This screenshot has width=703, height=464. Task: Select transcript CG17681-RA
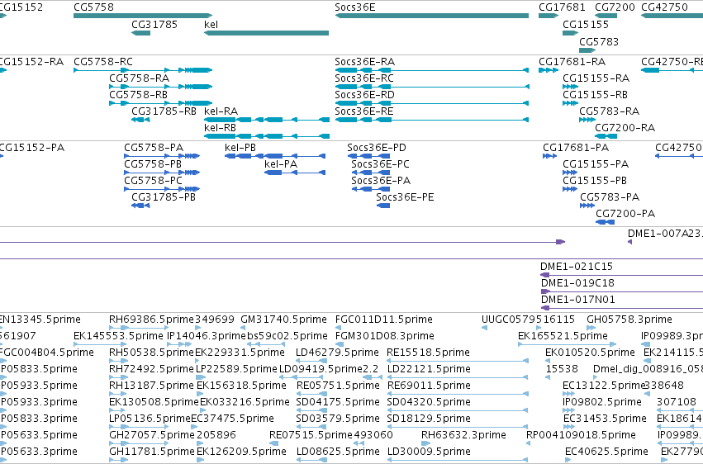(549, 70)
